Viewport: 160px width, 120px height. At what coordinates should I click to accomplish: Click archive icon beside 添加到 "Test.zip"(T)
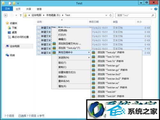(x=54, y=48)
